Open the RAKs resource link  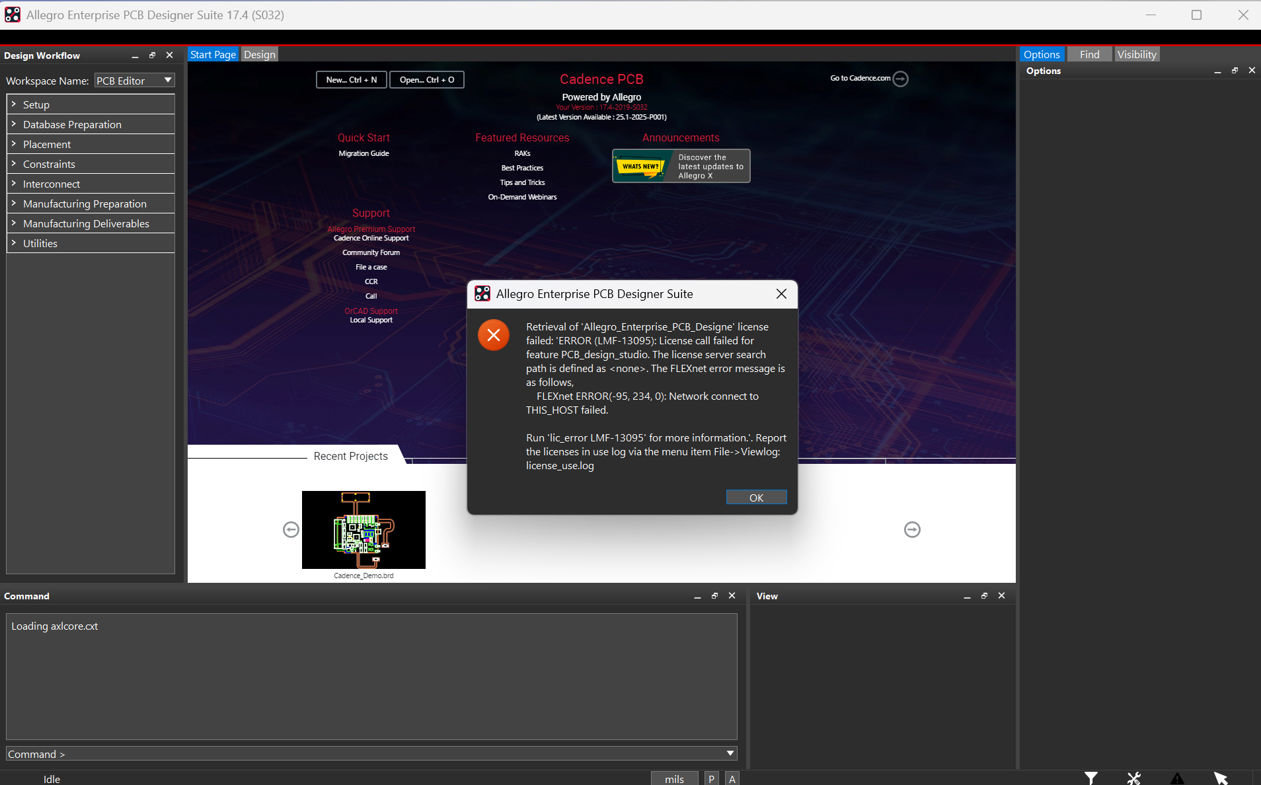(x=522, y=153)
